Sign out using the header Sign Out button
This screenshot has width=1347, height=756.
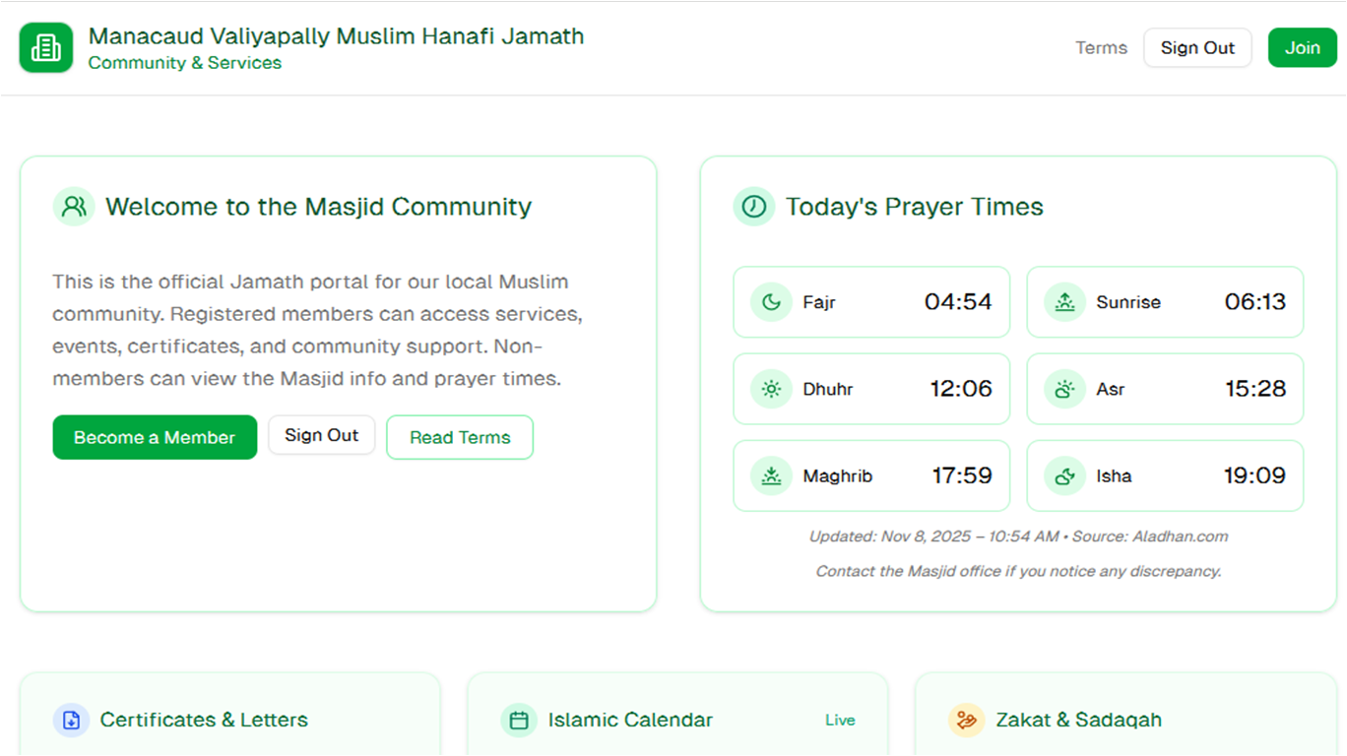[x=1197, y=47]
